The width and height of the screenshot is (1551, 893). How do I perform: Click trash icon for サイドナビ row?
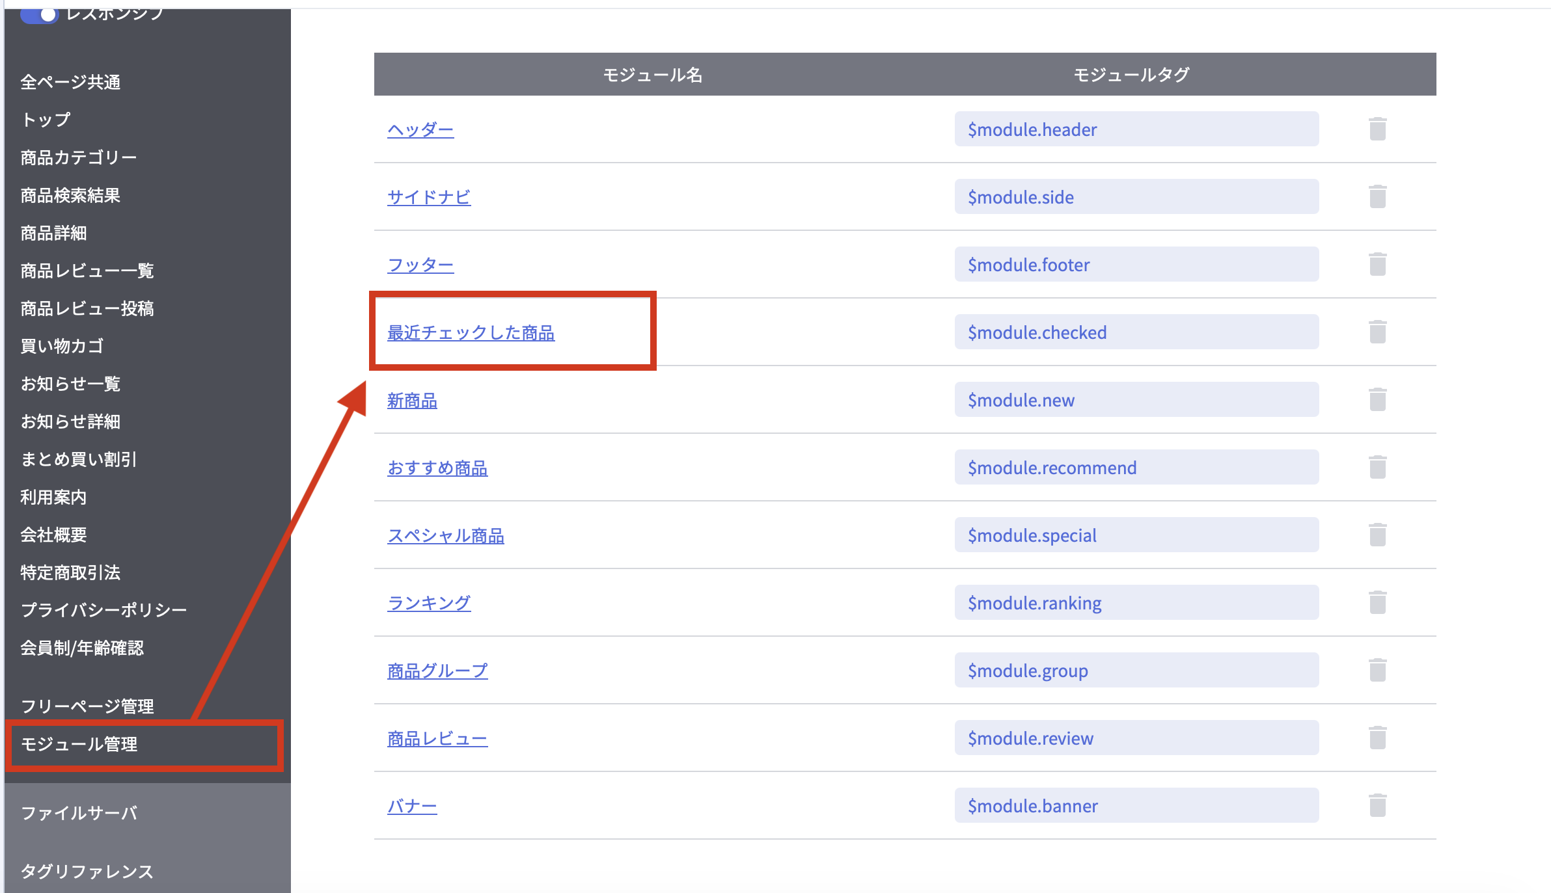[x=1377, y=197]
